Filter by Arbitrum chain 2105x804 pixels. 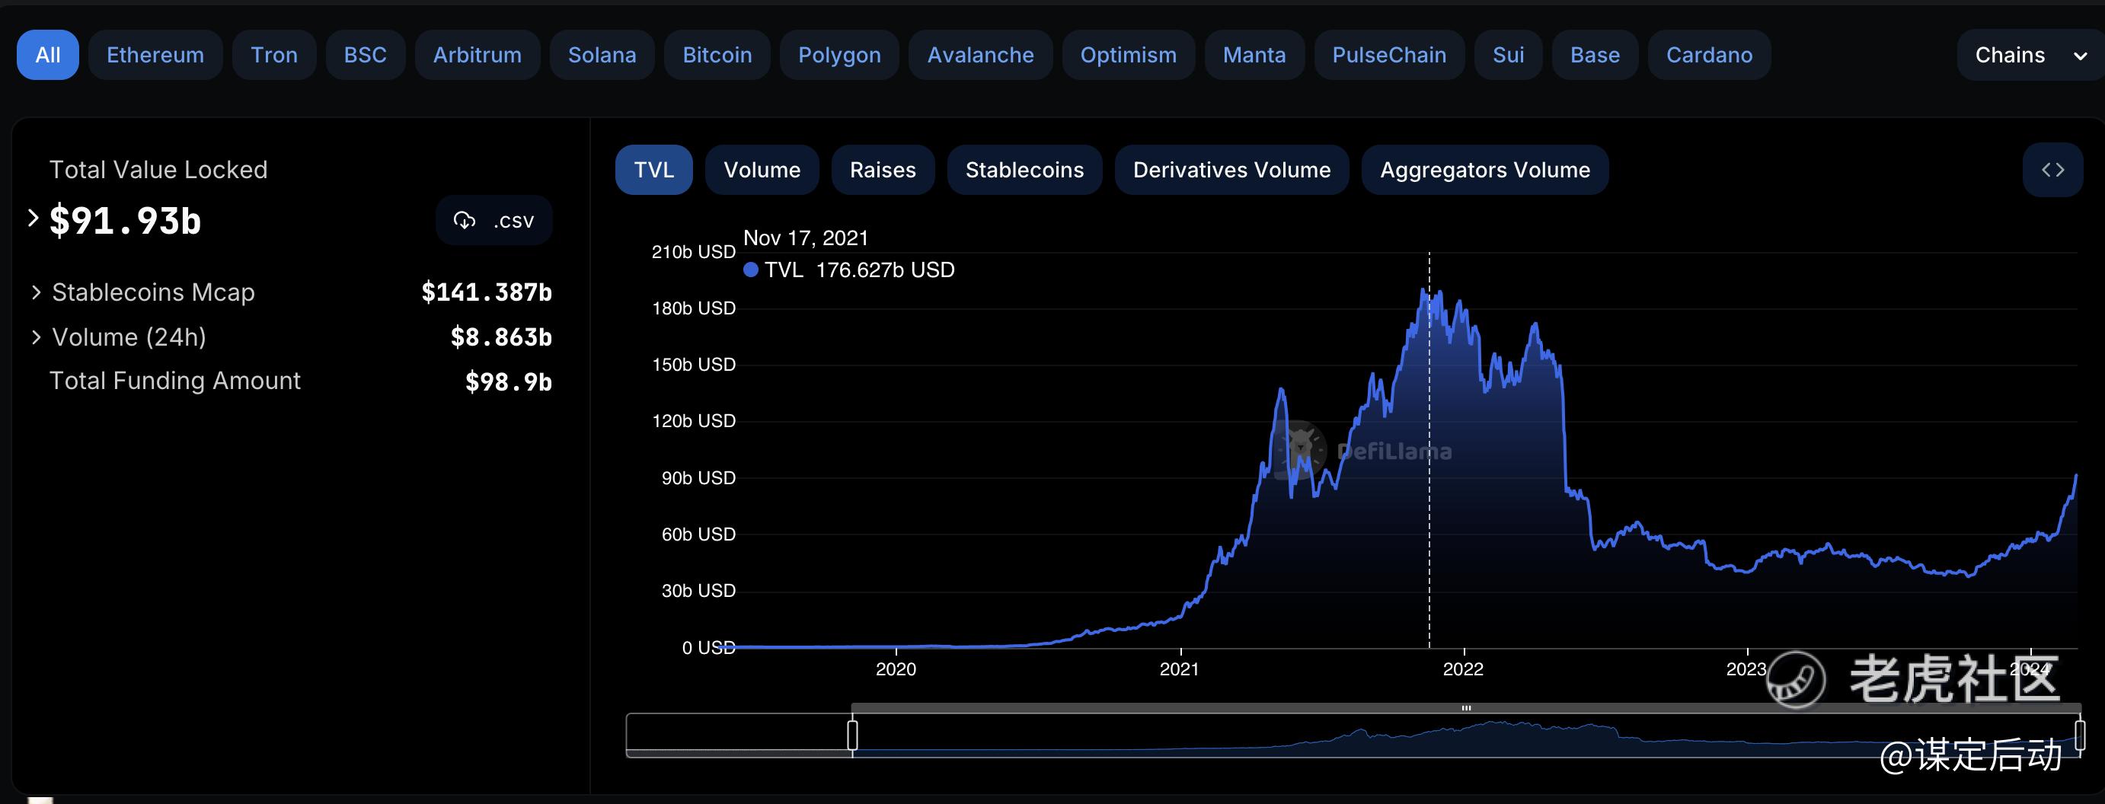pyautogui.click(x=478, y=55)
